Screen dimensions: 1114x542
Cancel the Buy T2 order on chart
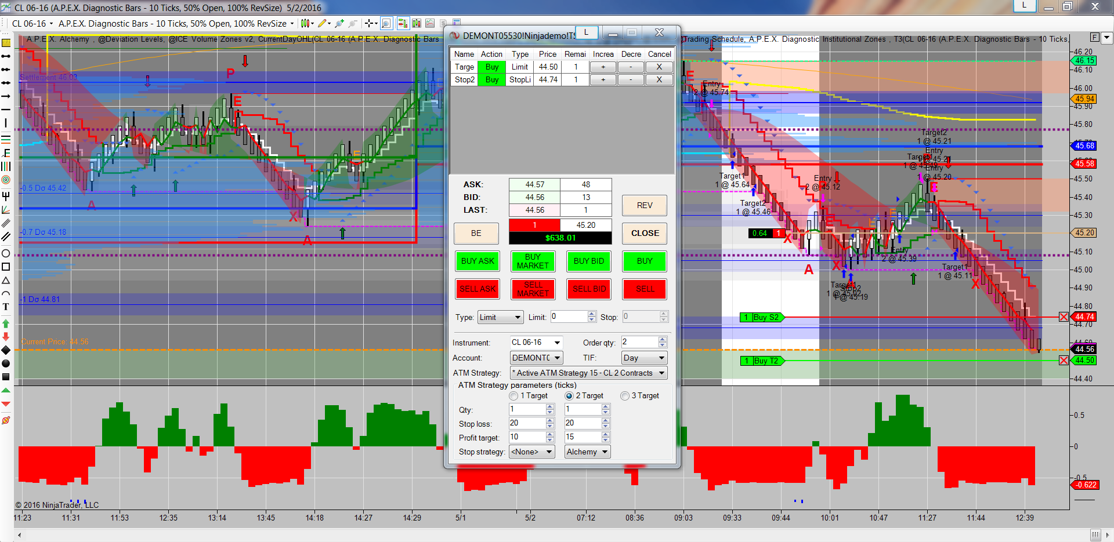1064,361
